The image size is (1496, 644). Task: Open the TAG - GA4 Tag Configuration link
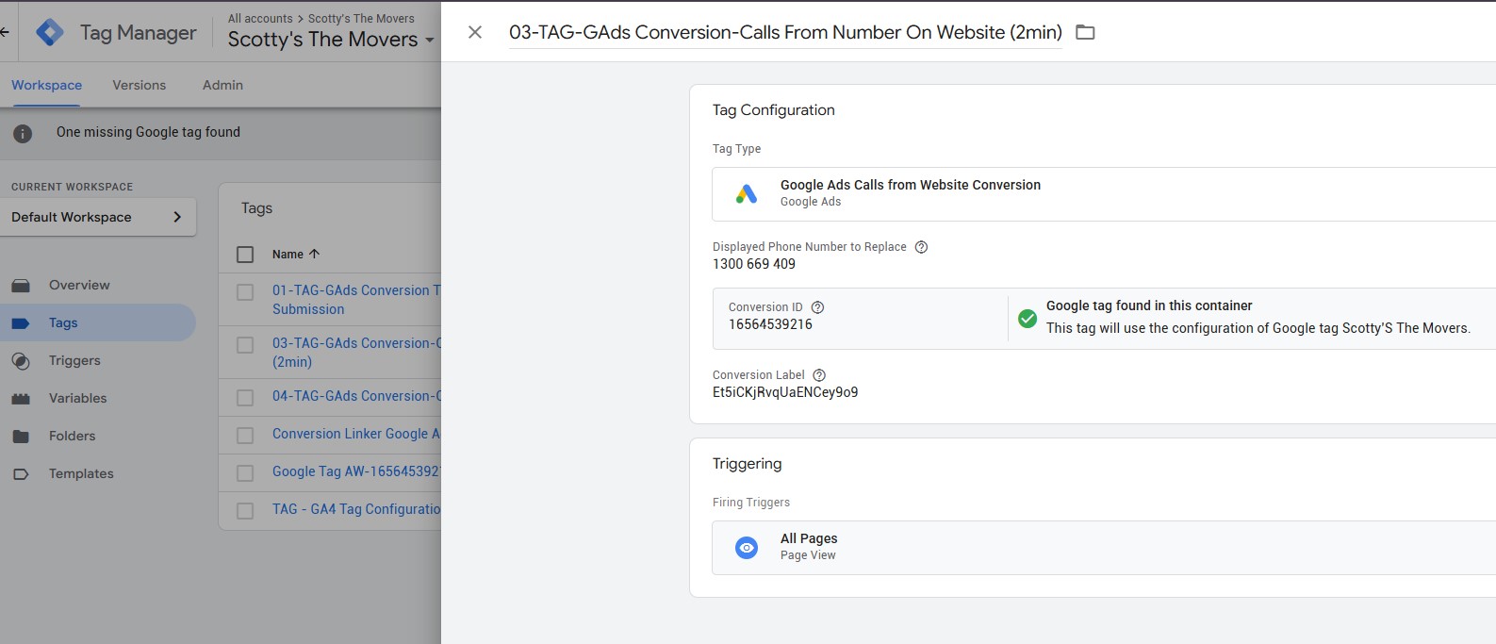(356, 509)
